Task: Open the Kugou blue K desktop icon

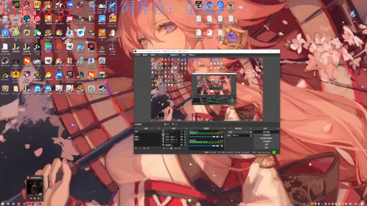Action: pos(5,33)
